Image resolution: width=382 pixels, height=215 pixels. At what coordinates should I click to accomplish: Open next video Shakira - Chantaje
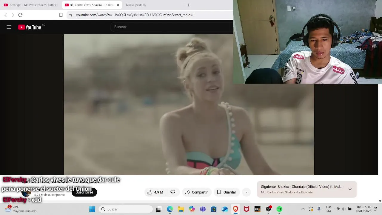coord(302,187)
